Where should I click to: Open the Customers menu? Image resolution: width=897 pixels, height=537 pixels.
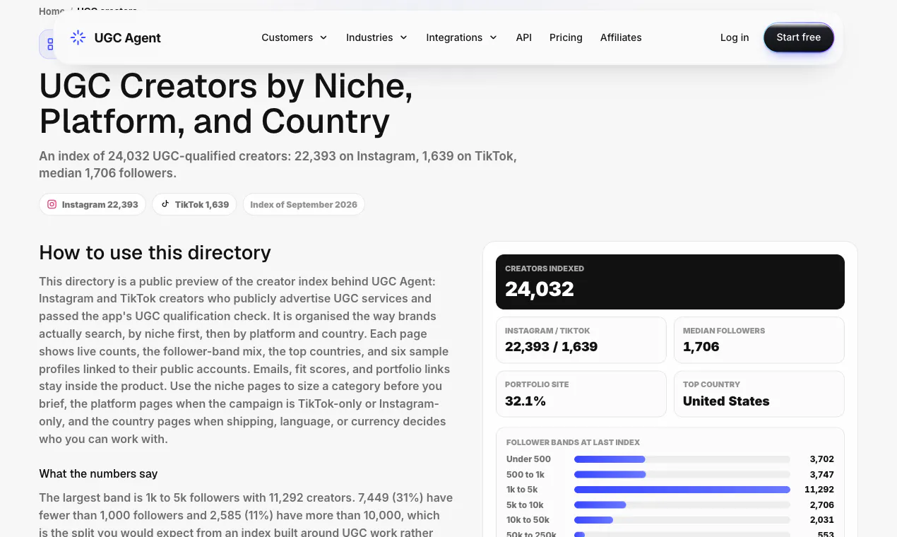pyautogui.click(x=295, y=37)
